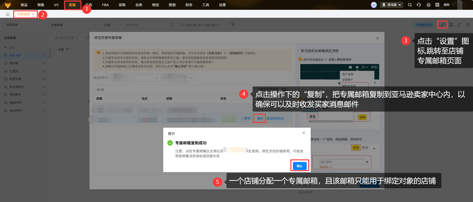
Task: Open the notifications bell
Action: point(428,5)
